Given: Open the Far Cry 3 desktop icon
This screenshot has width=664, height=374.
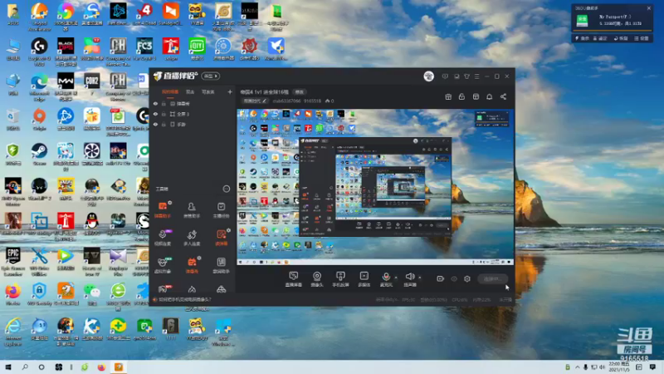Looking at the screenshot, I should [144, 49].
